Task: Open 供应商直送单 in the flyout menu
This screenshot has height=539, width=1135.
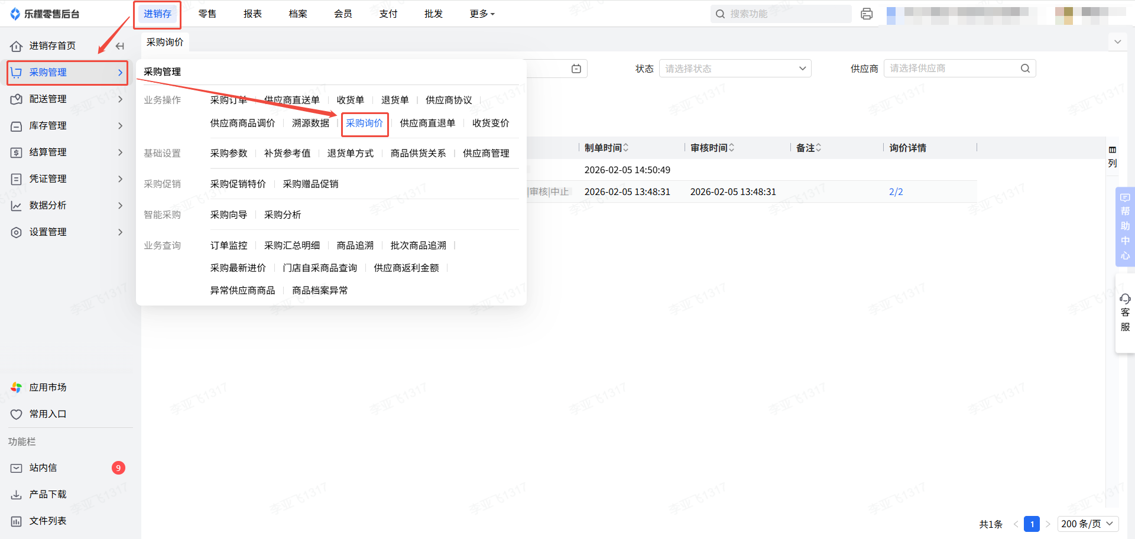Action: [x=292, y=100]
